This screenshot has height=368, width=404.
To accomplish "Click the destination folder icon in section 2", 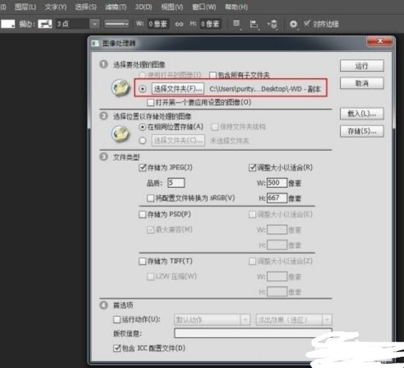I will click(x=120, y=132).
